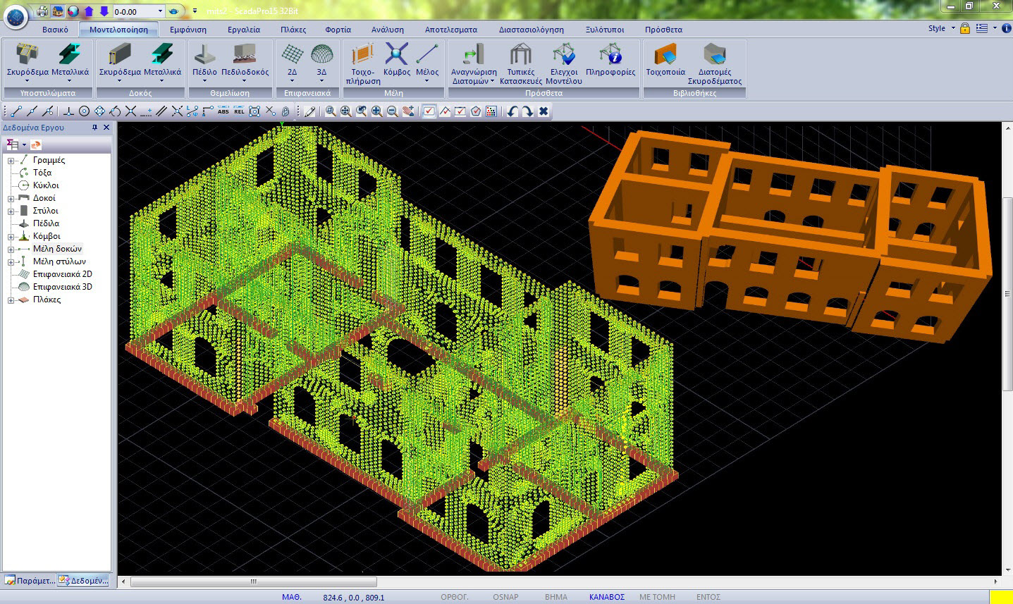Viewport: 1013px width, 604px height.
Task: Select Επιφανειακά 3D in project tree
Action: pos(62,287)
